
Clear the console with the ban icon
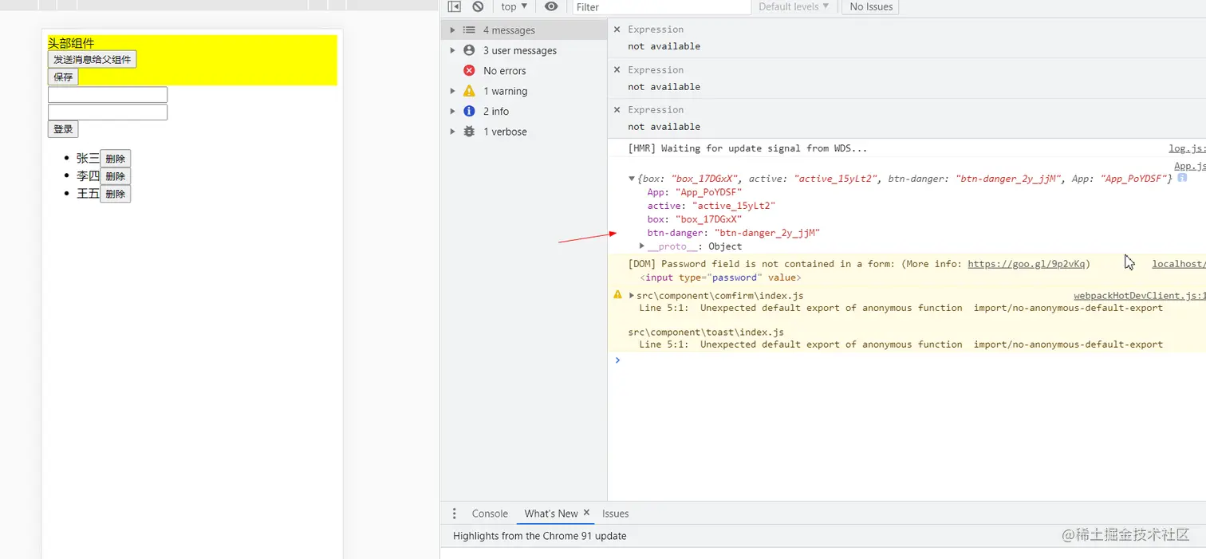pyautogui.click(x=478, y=6)
